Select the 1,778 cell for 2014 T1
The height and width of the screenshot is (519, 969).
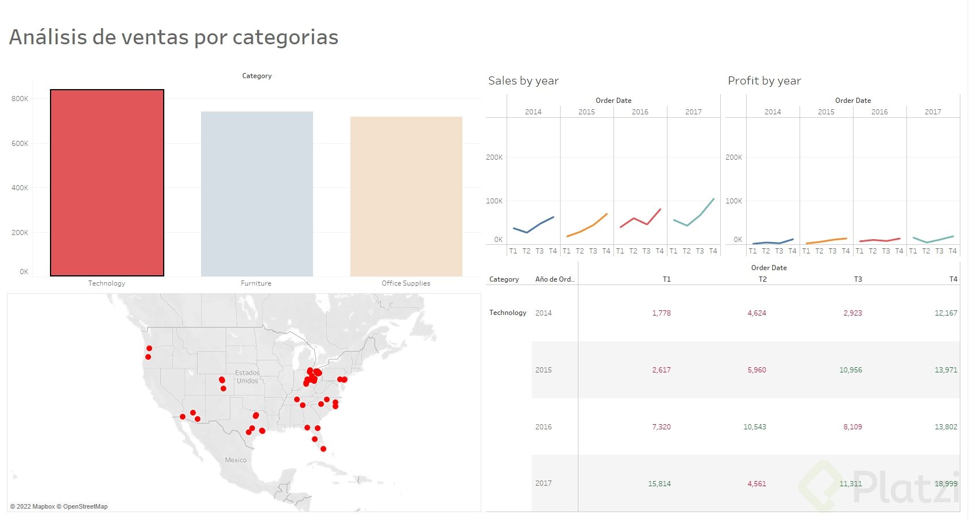click(x=661, y=313)
